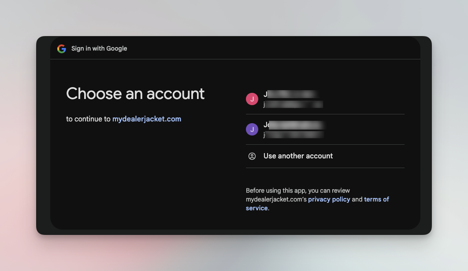Click the Choose an account heading
468x271 pixels.
click(x=135, y=93)
